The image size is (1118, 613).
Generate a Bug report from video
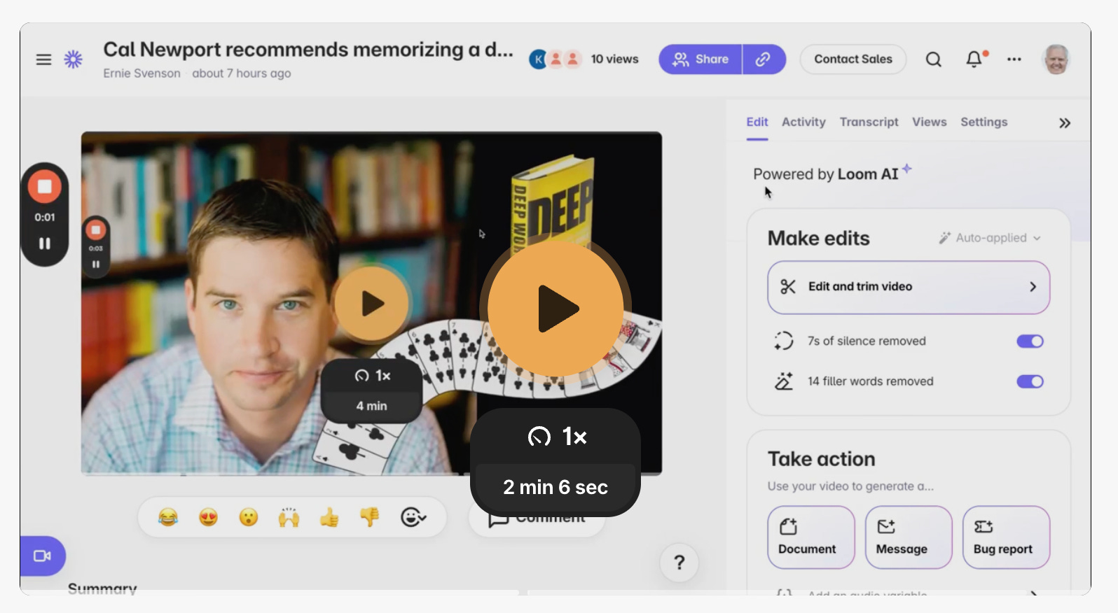[1006, 537]
